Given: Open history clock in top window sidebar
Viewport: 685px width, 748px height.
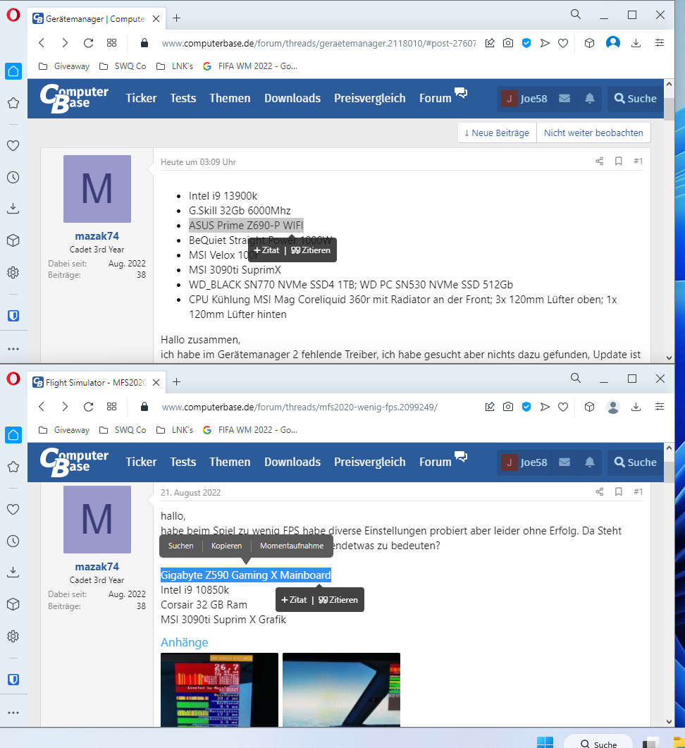Looking at the screenshot, I should pos(13,178).
